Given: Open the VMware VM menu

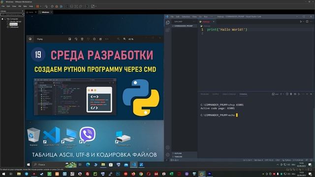Looking at the screenshot, I should click(x=20, y=6).
